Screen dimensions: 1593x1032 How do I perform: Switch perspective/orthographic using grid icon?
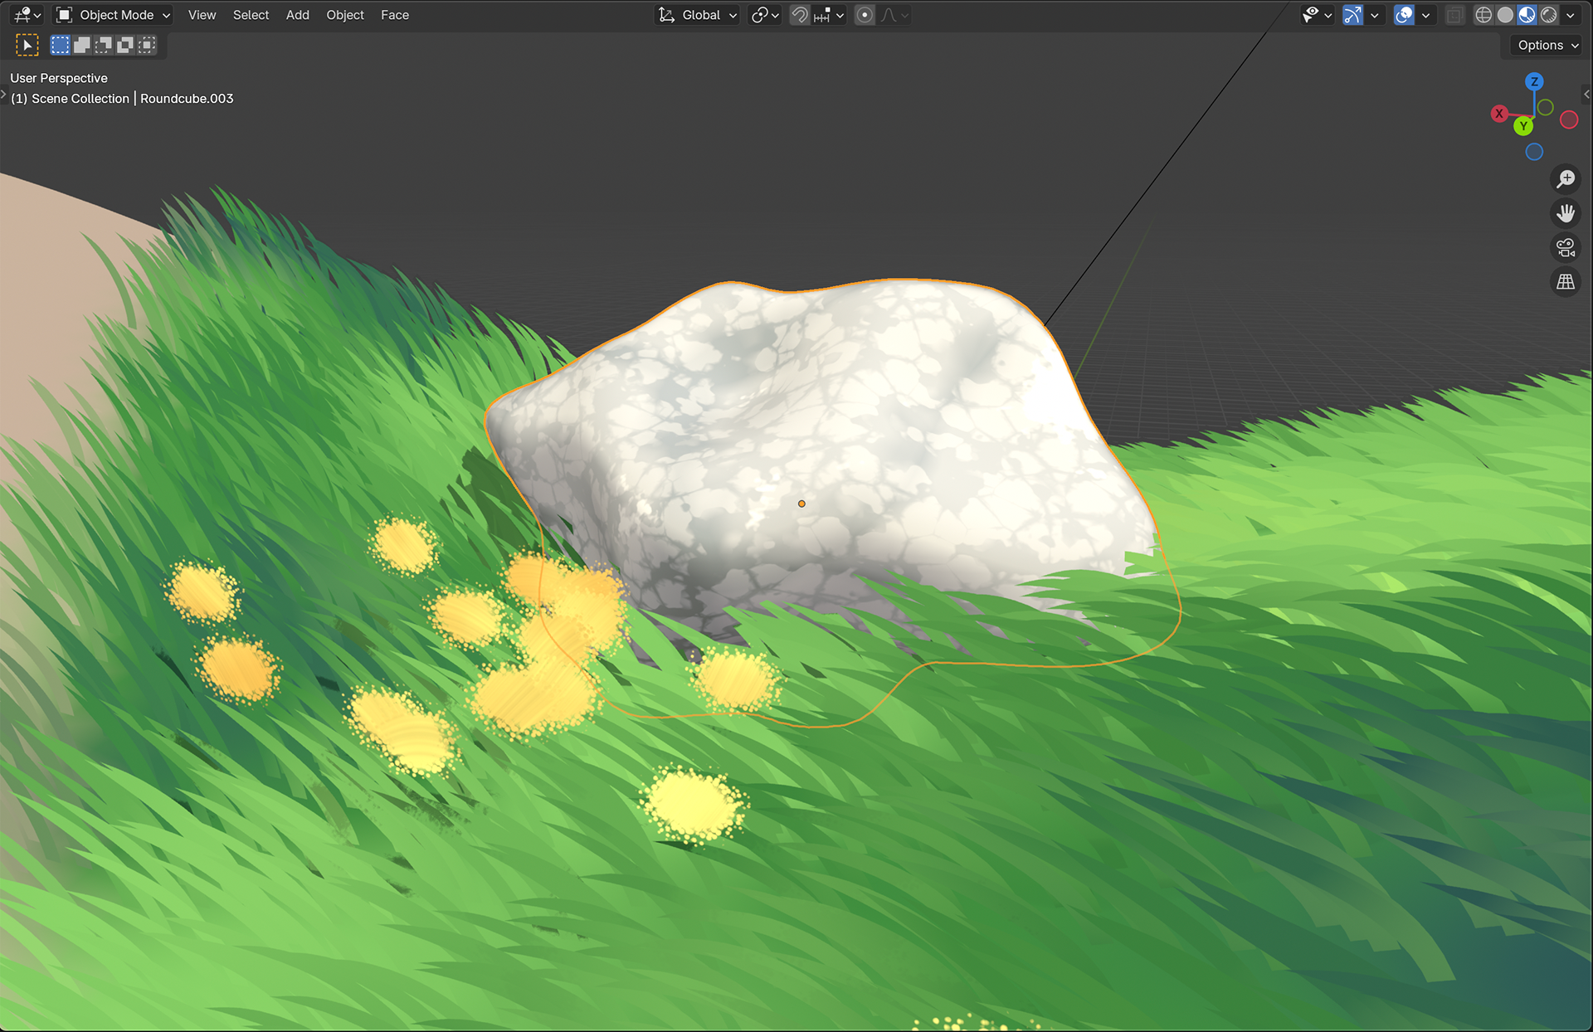coord(1566,282)
